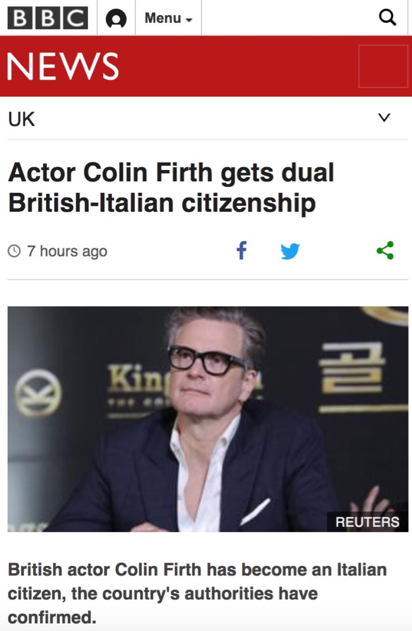Click the search magnifier icon
The width and height of the screenshot is (412, 631).
pyautogui.click(x=387, y=17)
